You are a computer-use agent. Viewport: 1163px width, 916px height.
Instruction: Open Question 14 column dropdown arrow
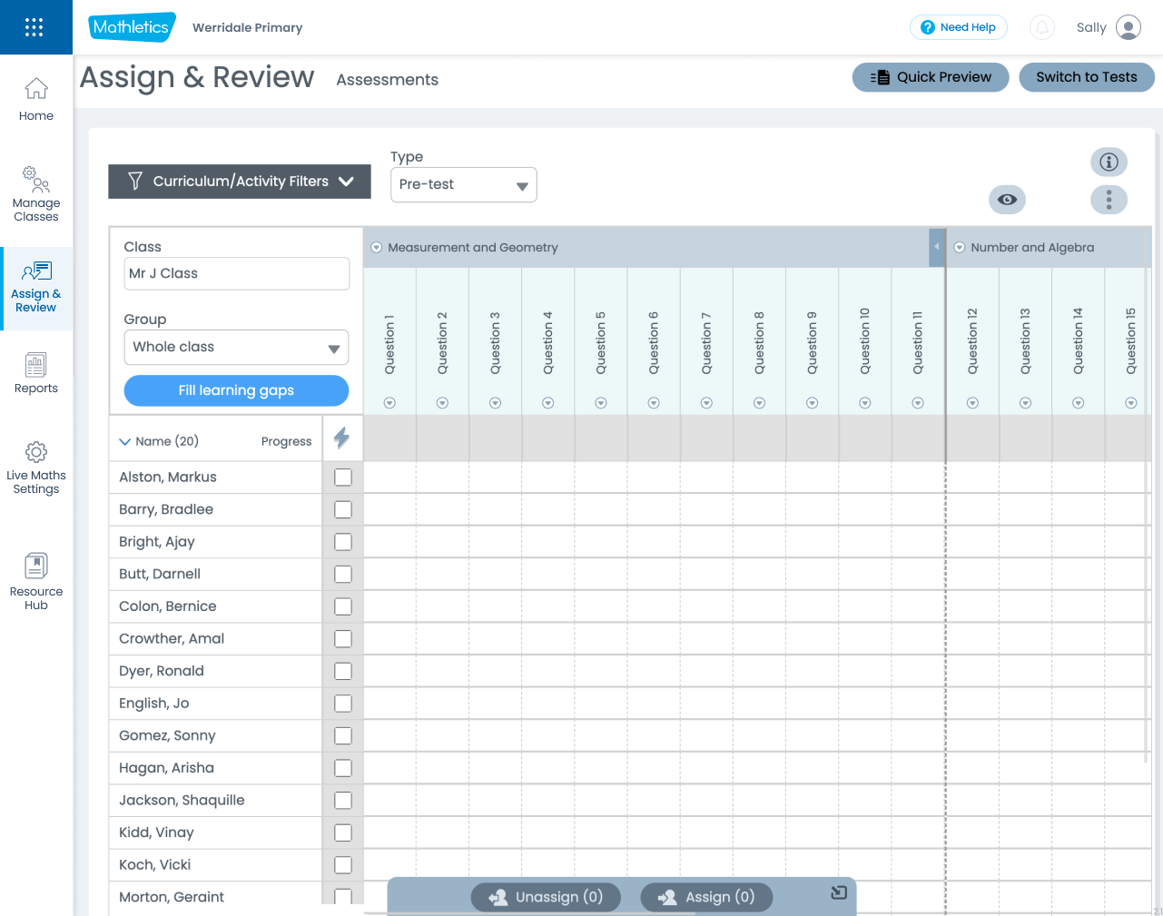click(x=1079, y=403)
